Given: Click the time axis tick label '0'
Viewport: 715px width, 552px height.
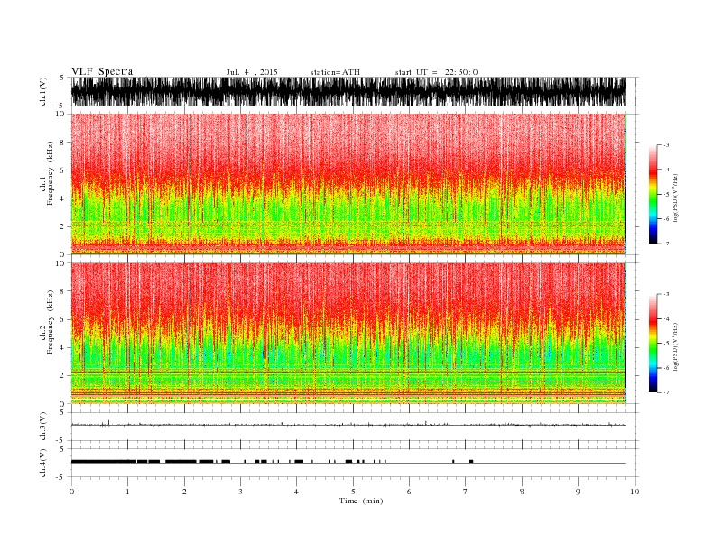Looking at the screenshot, I should tap(71, 492).
